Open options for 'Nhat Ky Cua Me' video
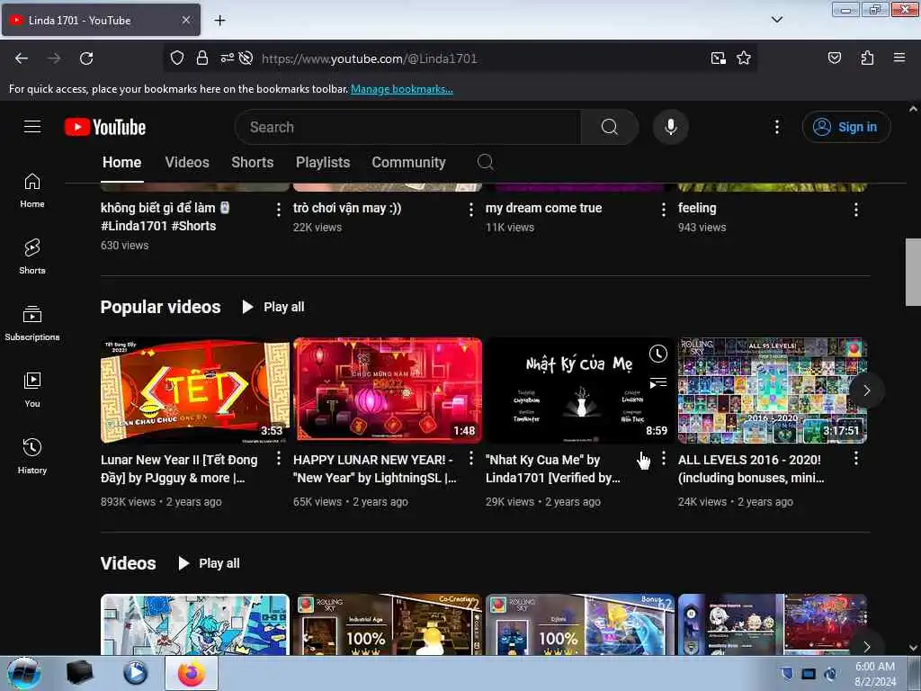The image size is (921, 691). pos(663,458)
